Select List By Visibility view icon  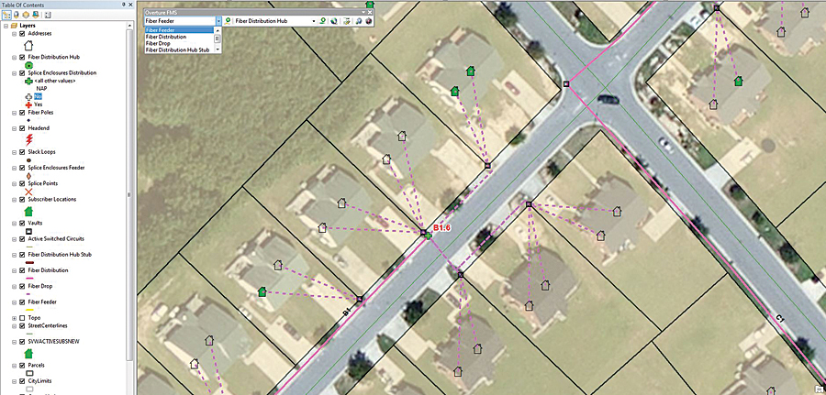click(x=26, y=15)
